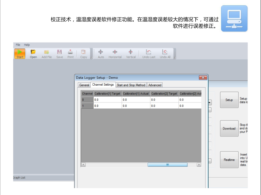Click the Print toolbar icon
Viewport: 261px width, 195px height.
click(x=70, y=54)
